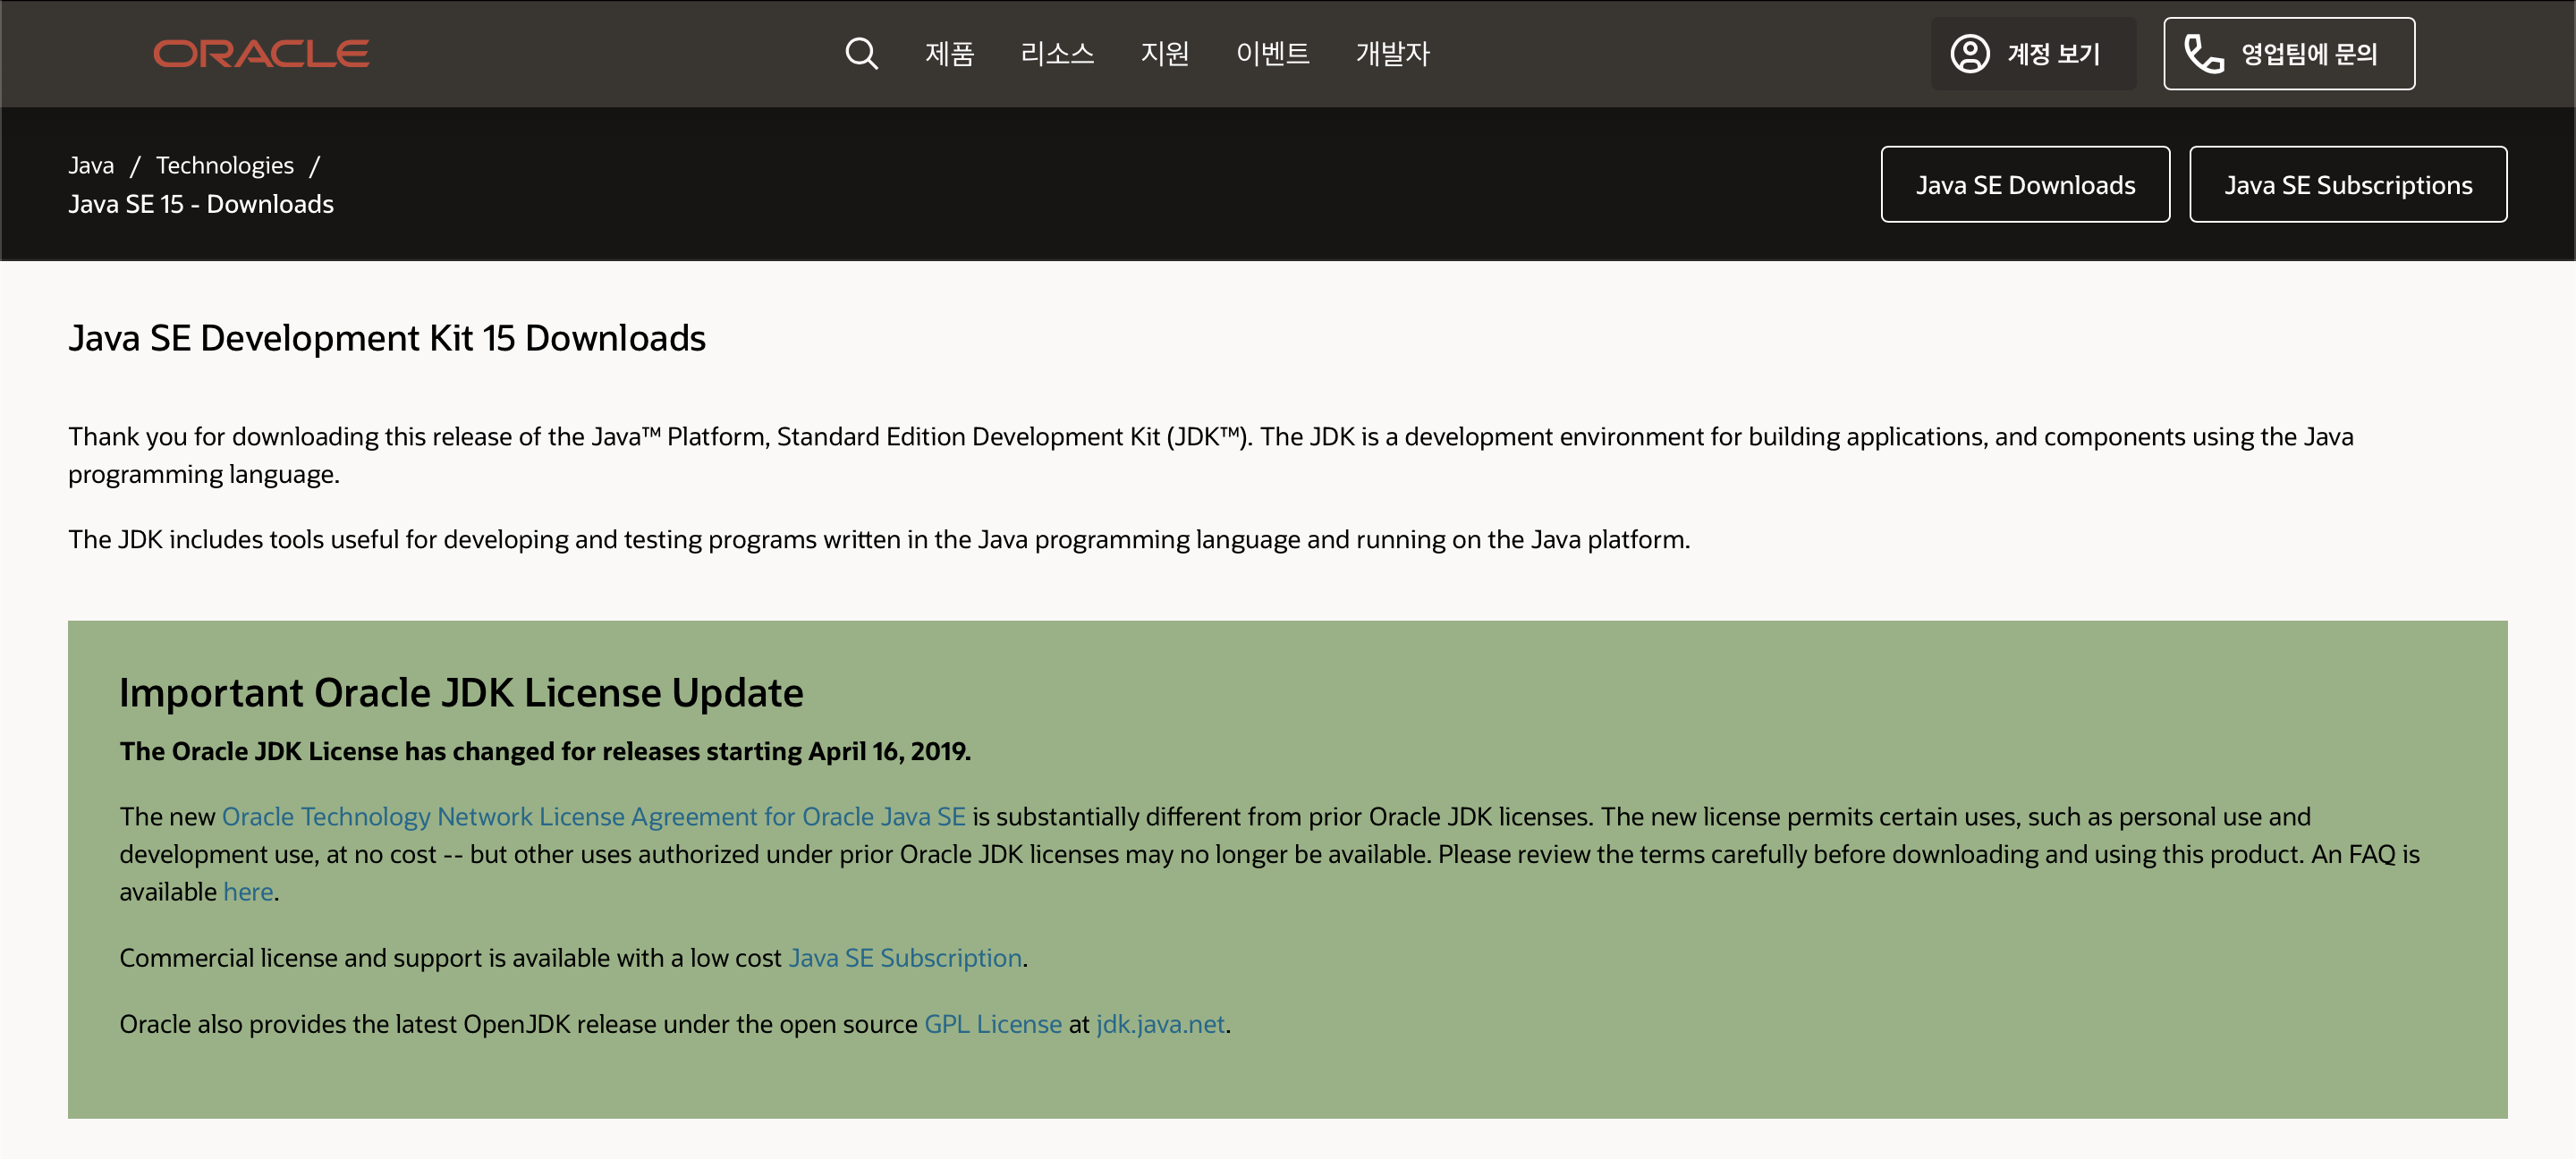
Task: Click Java SE 15 - Downloads breadcrumb
Action: 201,204
